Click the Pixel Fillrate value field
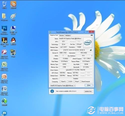This screenshot has width=125, height=116. tap(64, 61)
